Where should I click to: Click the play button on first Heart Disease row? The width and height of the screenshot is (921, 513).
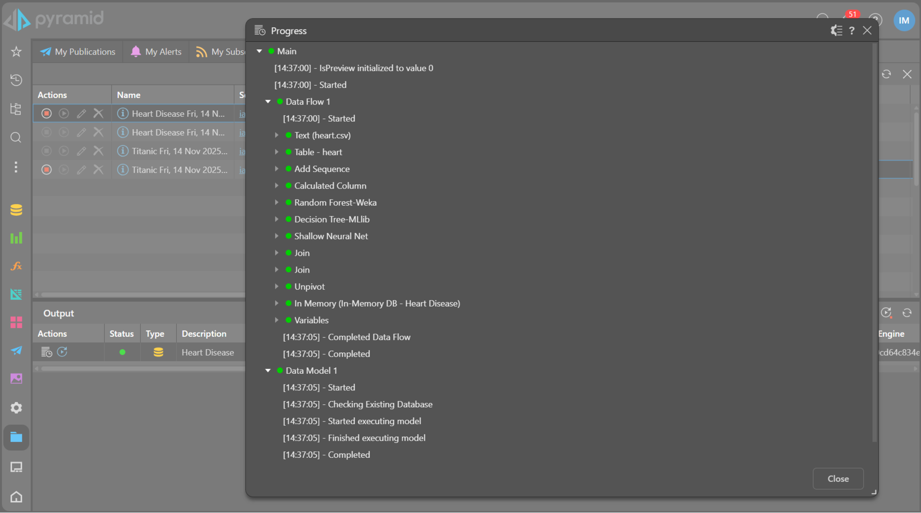(x=64, y=114)
